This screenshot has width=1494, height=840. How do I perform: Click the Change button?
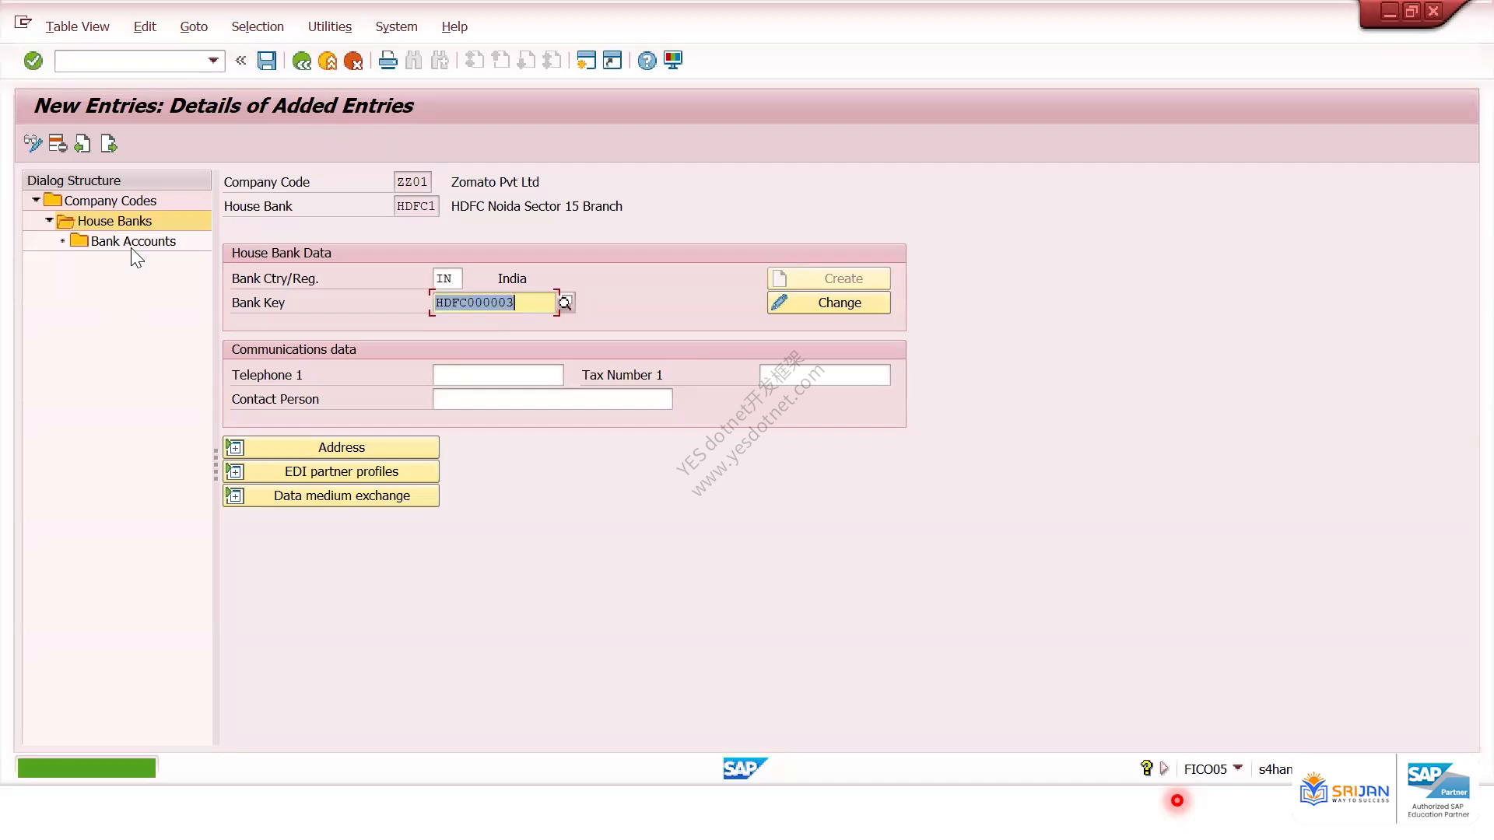[x=829, y=303]
